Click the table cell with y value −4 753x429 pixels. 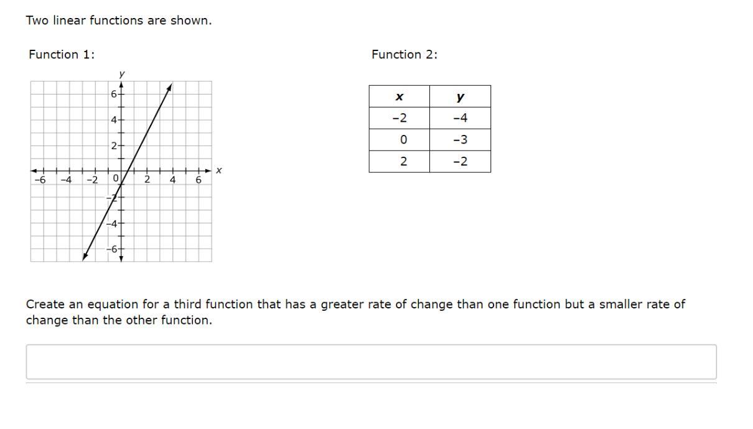(460, 118)
